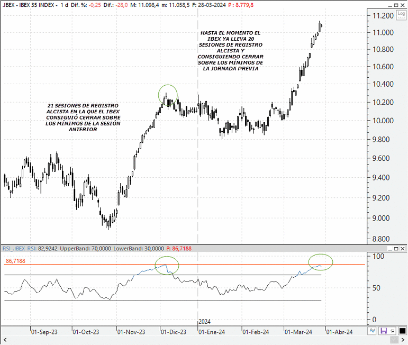The height and width of the screenshot is (345, 408).
Task: Click the '1 d' timeframe label in header
Action: click(64, 5)
